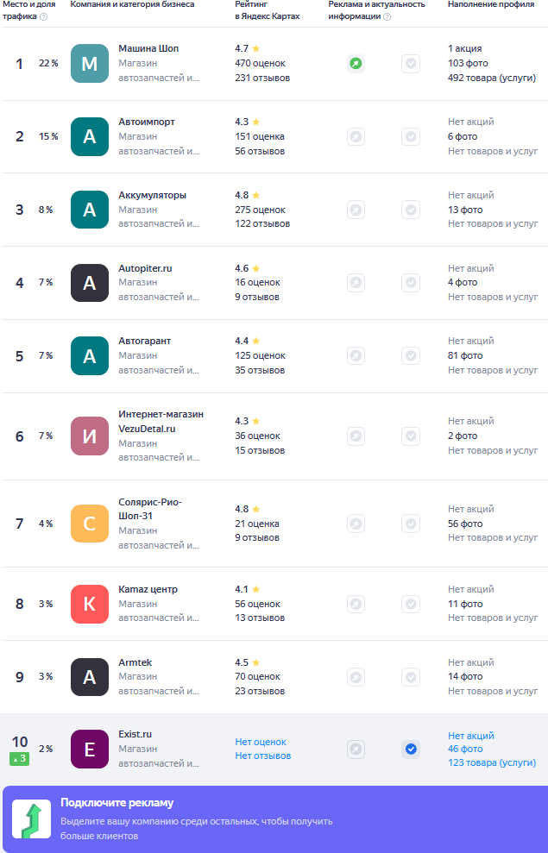The width and height of the screenshot is (548, 853).
Task: Click the green '+3' rank change badge
Action: (x=19, y=759)
